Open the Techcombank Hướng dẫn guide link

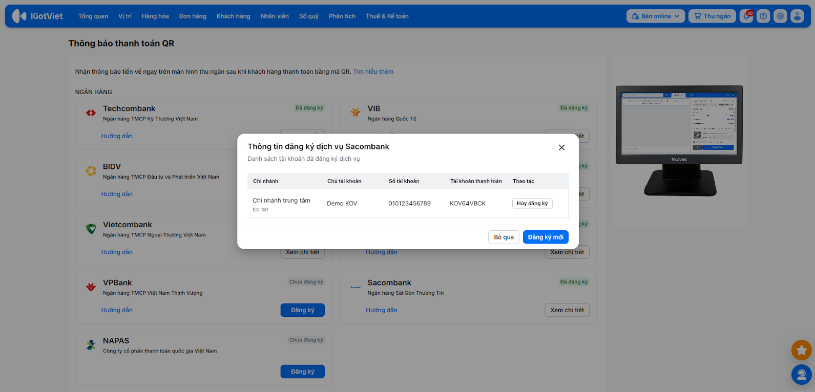117,136
